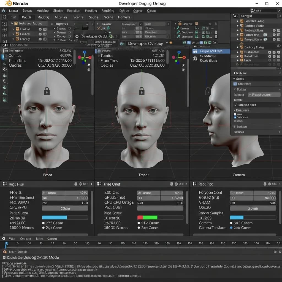Select the Scene tab next to Scune

coord(109,17)
